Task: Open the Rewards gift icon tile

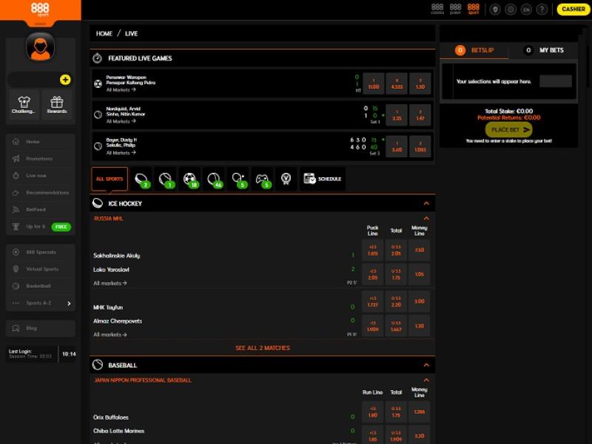Action: click(57, 105)
